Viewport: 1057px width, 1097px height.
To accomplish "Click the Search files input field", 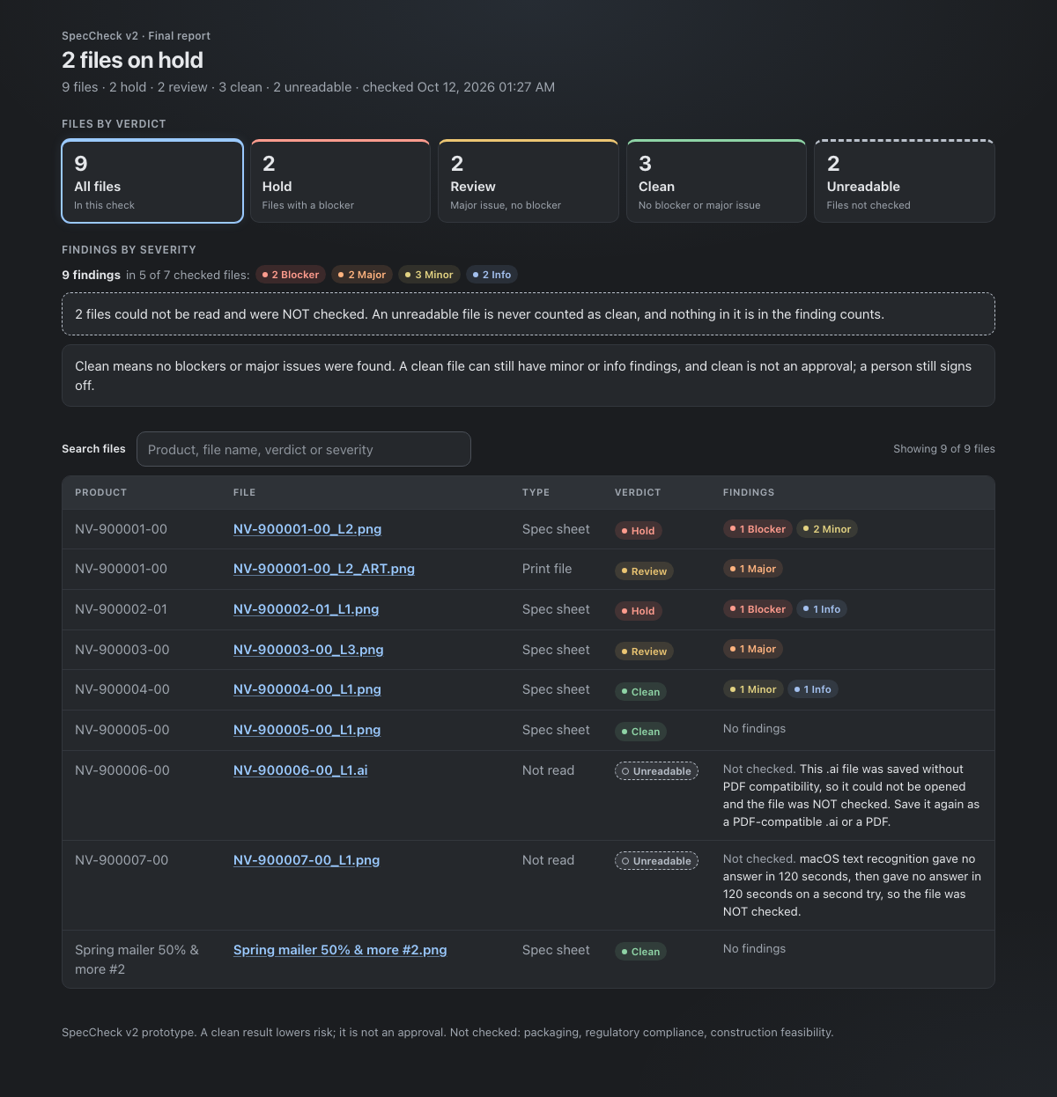I will (x=304, y=449).
